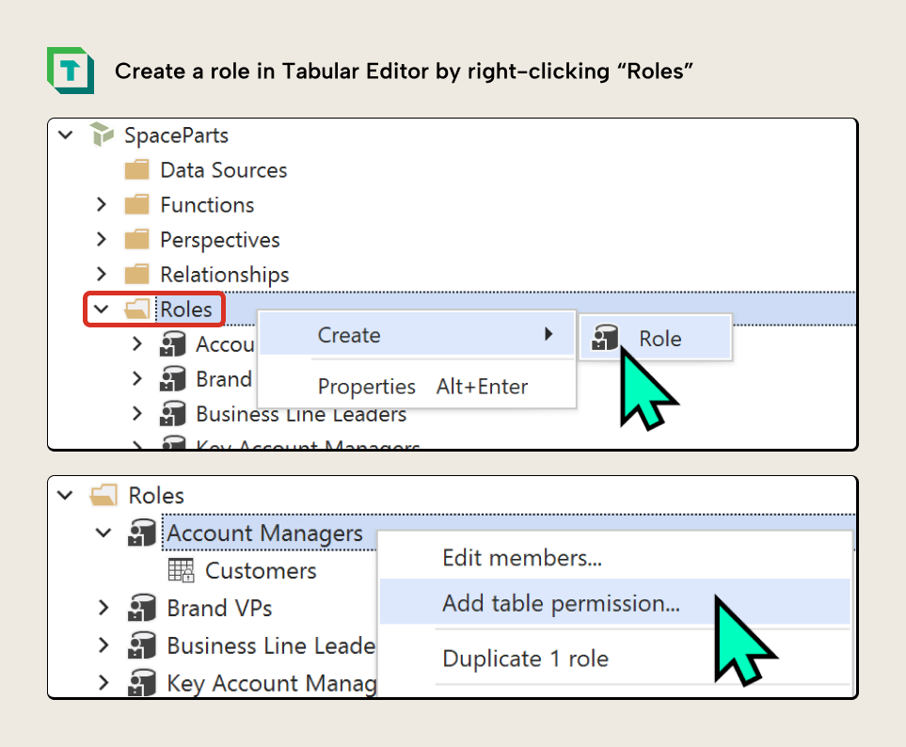906x747 pixels.
Task: Expand the Perspectives folder
Action: 101,239
